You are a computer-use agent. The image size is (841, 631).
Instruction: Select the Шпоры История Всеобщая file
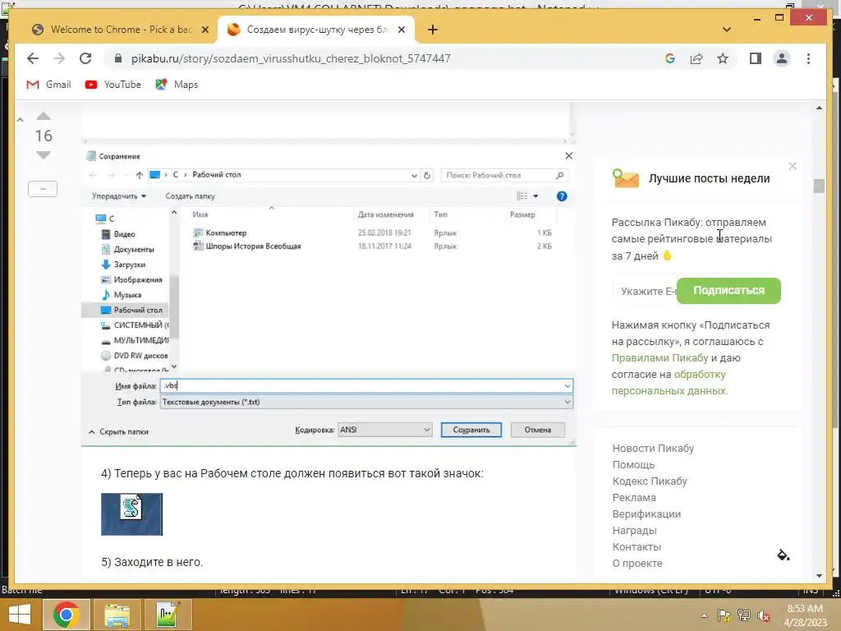[253, 246]
